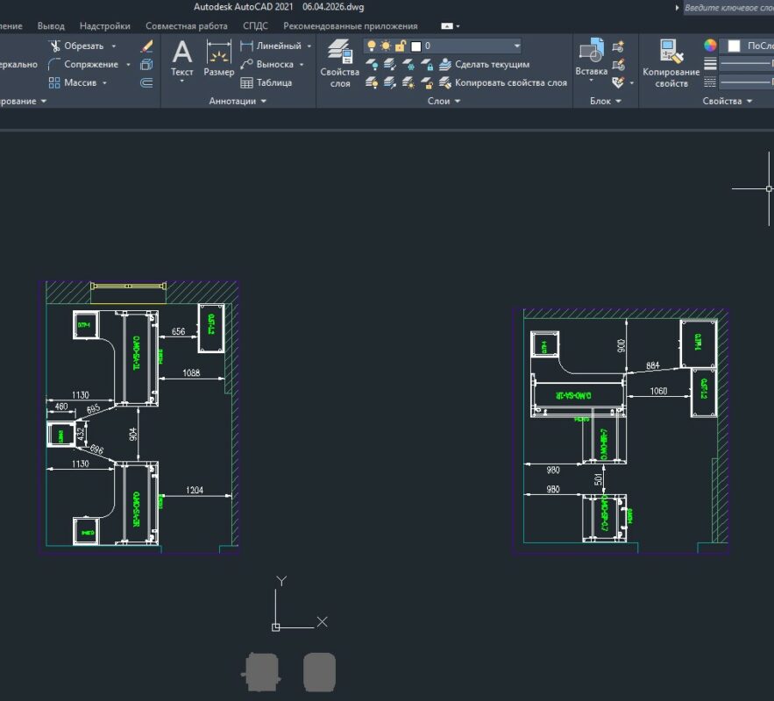The image size is (774, 701).
Task: Select the Текст annotation tool
Action: coord(181,58)
